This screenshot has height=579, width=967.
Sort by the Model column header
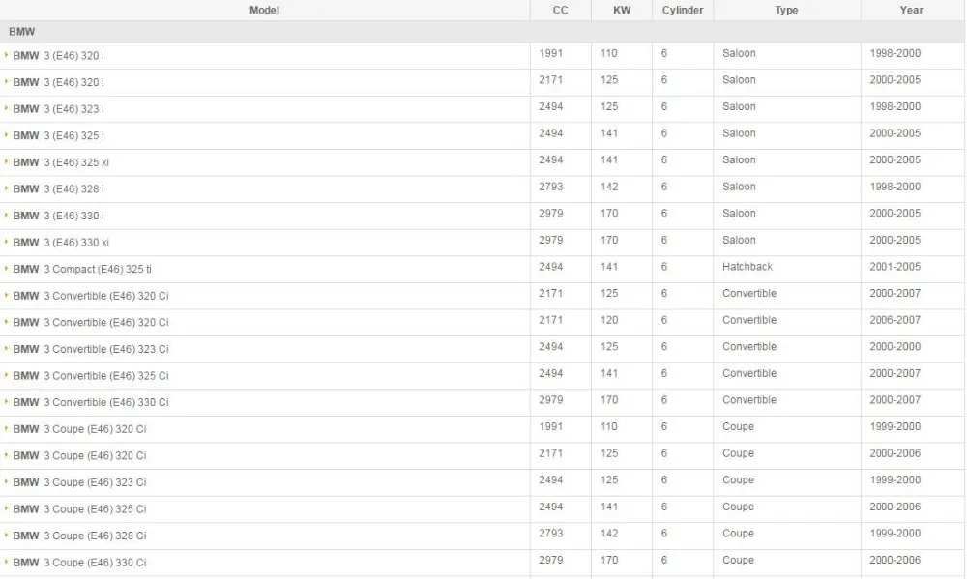click(265, 10)
